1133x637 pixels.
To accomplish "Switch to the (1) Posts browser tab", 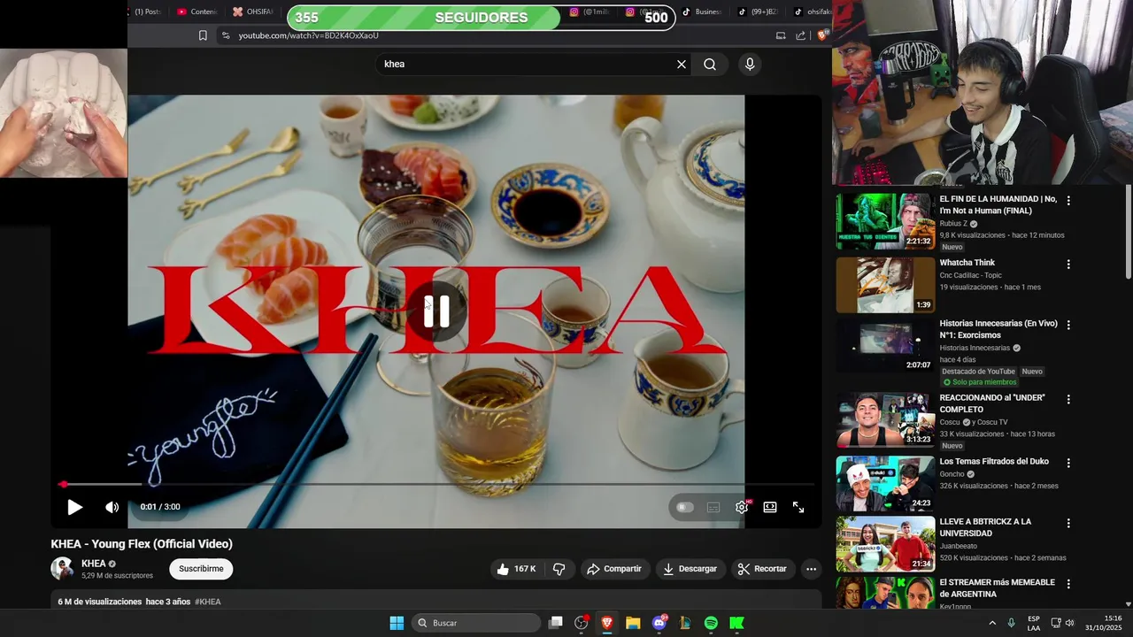I will point(147,12).
